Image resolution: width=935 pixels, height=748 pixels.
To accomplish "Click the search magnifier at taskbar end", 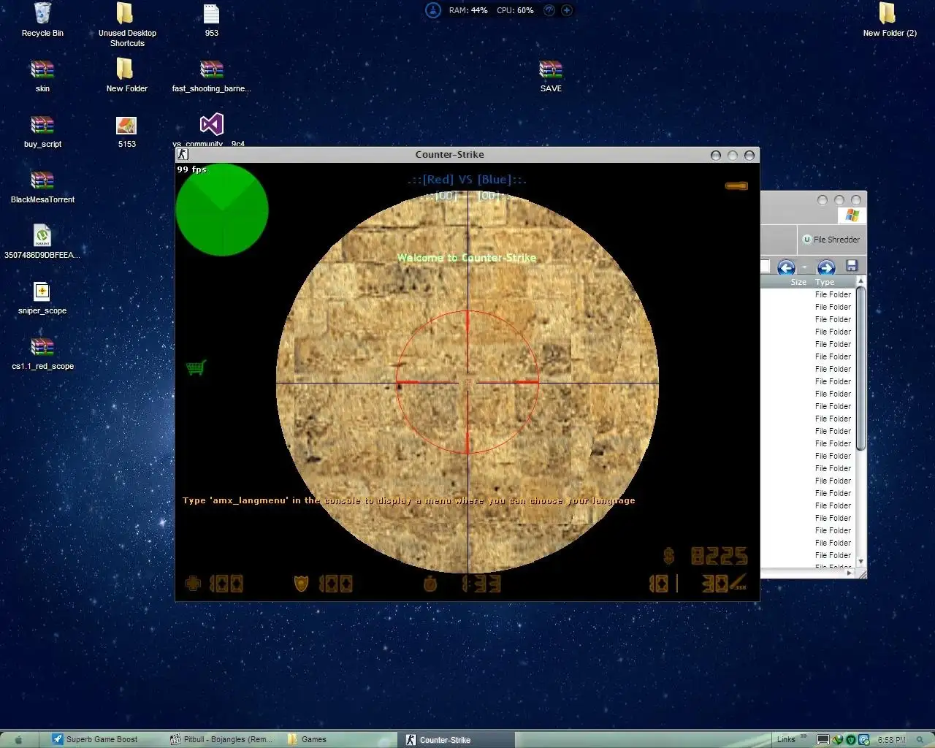I will click(x=920, y=740).
